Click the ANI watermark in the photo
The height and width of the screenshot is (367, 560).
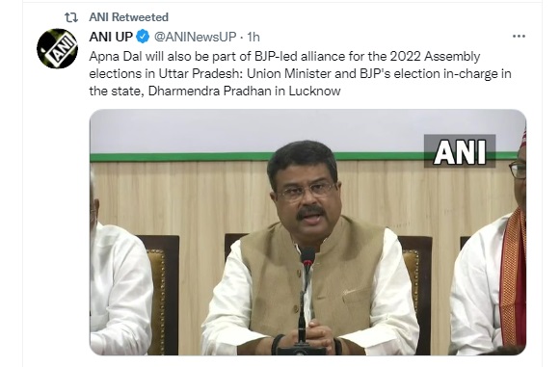coord(460,151)
